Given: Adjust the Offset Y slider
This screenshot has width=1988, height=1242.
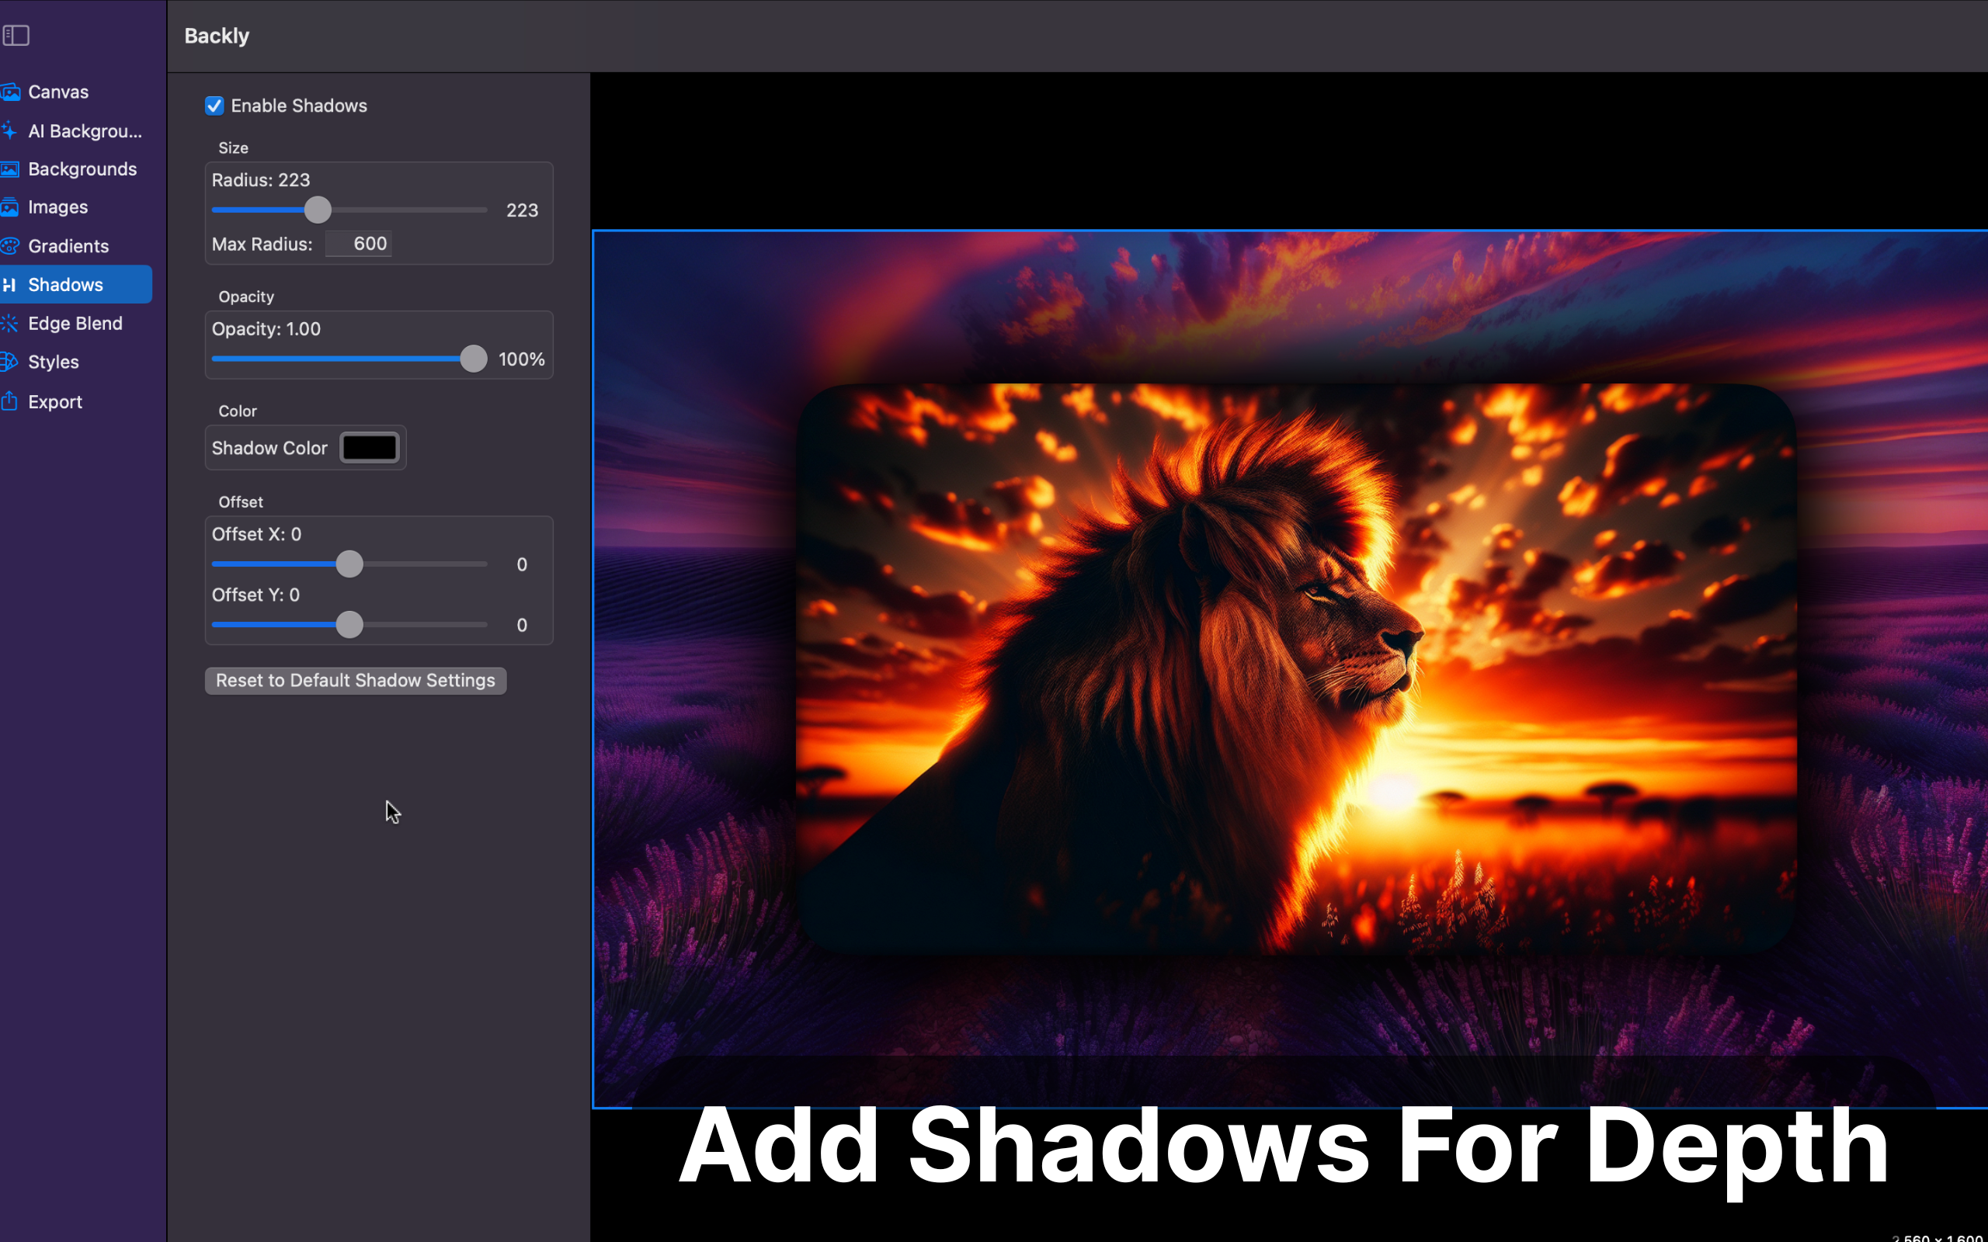Looking at the screenshot, I should pyautogui.click(x=349, y=625).
